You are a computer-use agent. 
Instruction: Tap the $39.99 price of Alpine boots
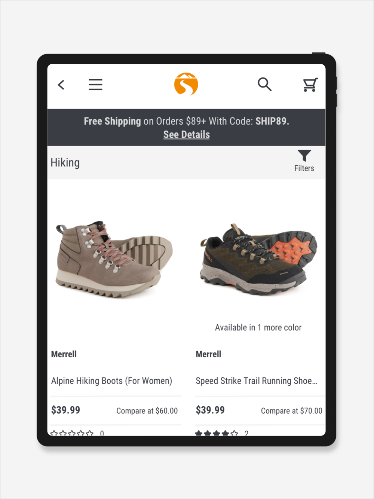(x=66, y=410)
